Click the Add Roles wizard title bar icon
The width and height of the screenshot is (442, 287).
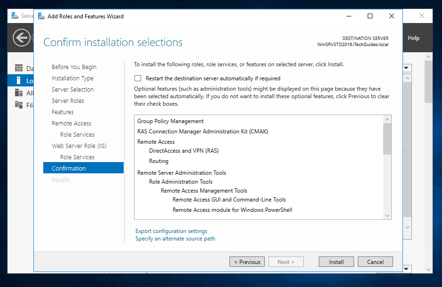pos(41,16)
